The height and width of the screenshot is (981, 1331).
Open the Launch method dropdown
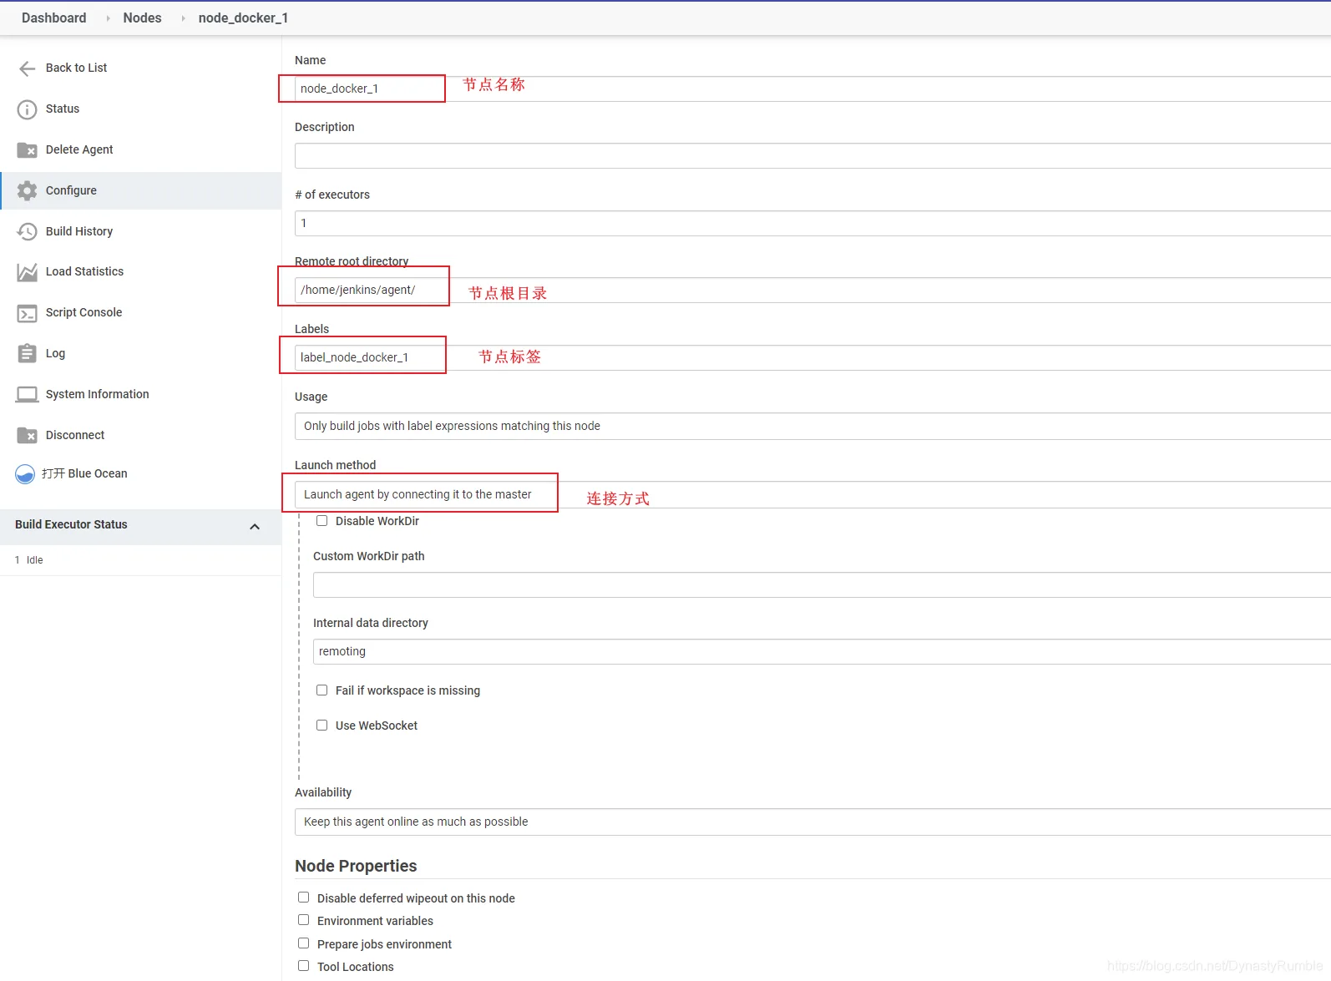(812, 494)
